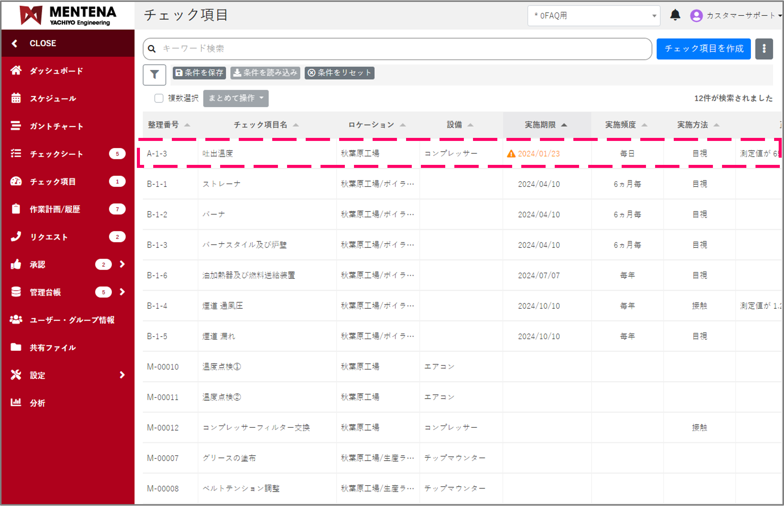
Task: Click the 条件をリセット button
Action: 339,73
